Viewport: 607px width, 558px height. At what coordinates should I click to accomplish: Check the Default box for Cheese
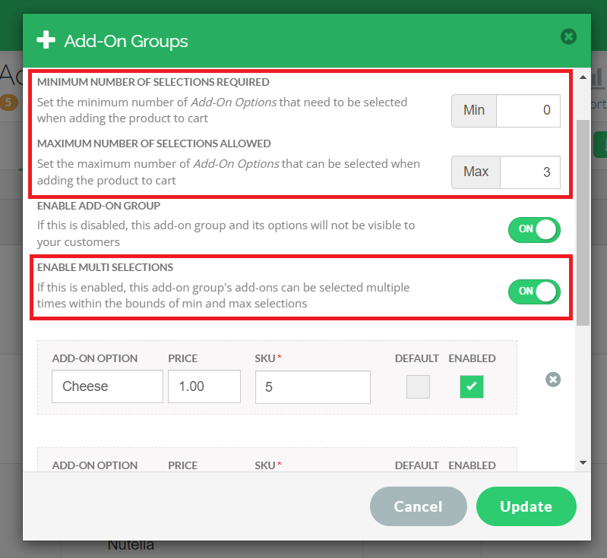tap(418, 387)
